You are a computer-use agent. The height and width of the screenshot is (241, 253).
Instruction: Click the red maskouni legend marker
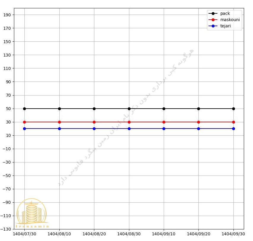[x=213, y=20]
